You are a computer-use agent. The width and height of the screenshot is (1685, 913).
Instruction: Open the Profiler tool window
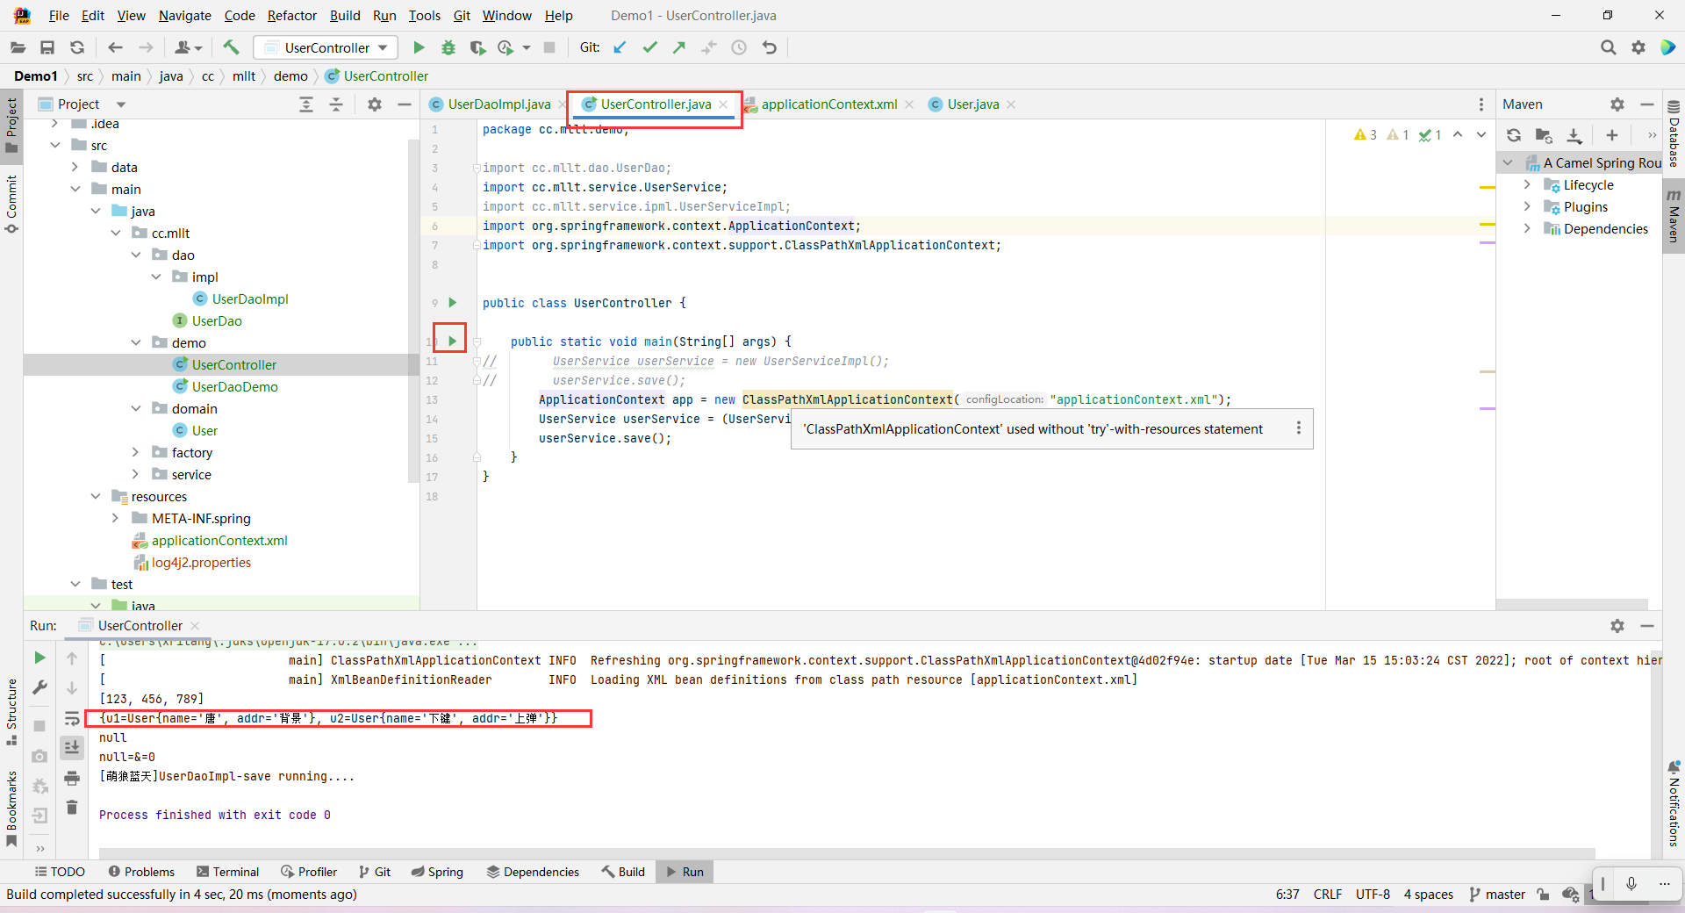coord(309,872)
